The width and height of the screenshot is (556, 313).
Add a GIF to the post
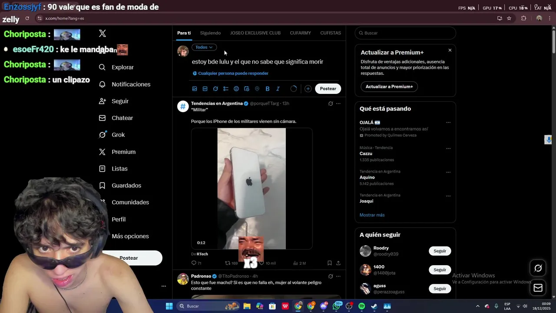[205, 89]
